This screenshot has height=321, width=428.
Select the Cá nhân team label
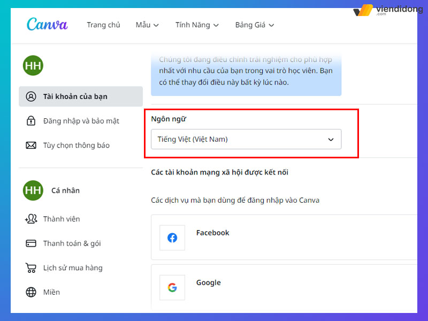tap(65, 190)
